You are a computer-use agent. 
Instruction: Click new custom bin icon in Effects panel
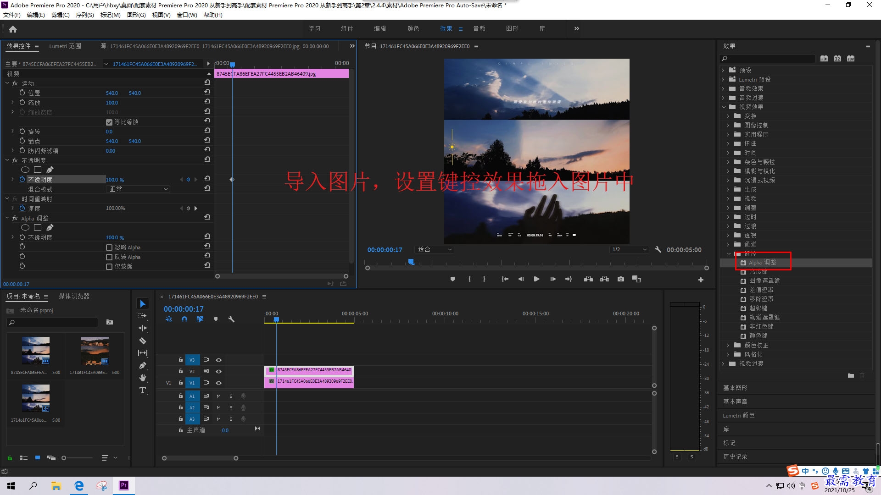pos(851,375)
